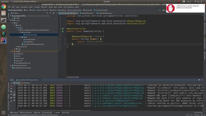Click the build hammer icon in toolbar
This screenshot has height=116, width=206.
(x=160, y=10)
